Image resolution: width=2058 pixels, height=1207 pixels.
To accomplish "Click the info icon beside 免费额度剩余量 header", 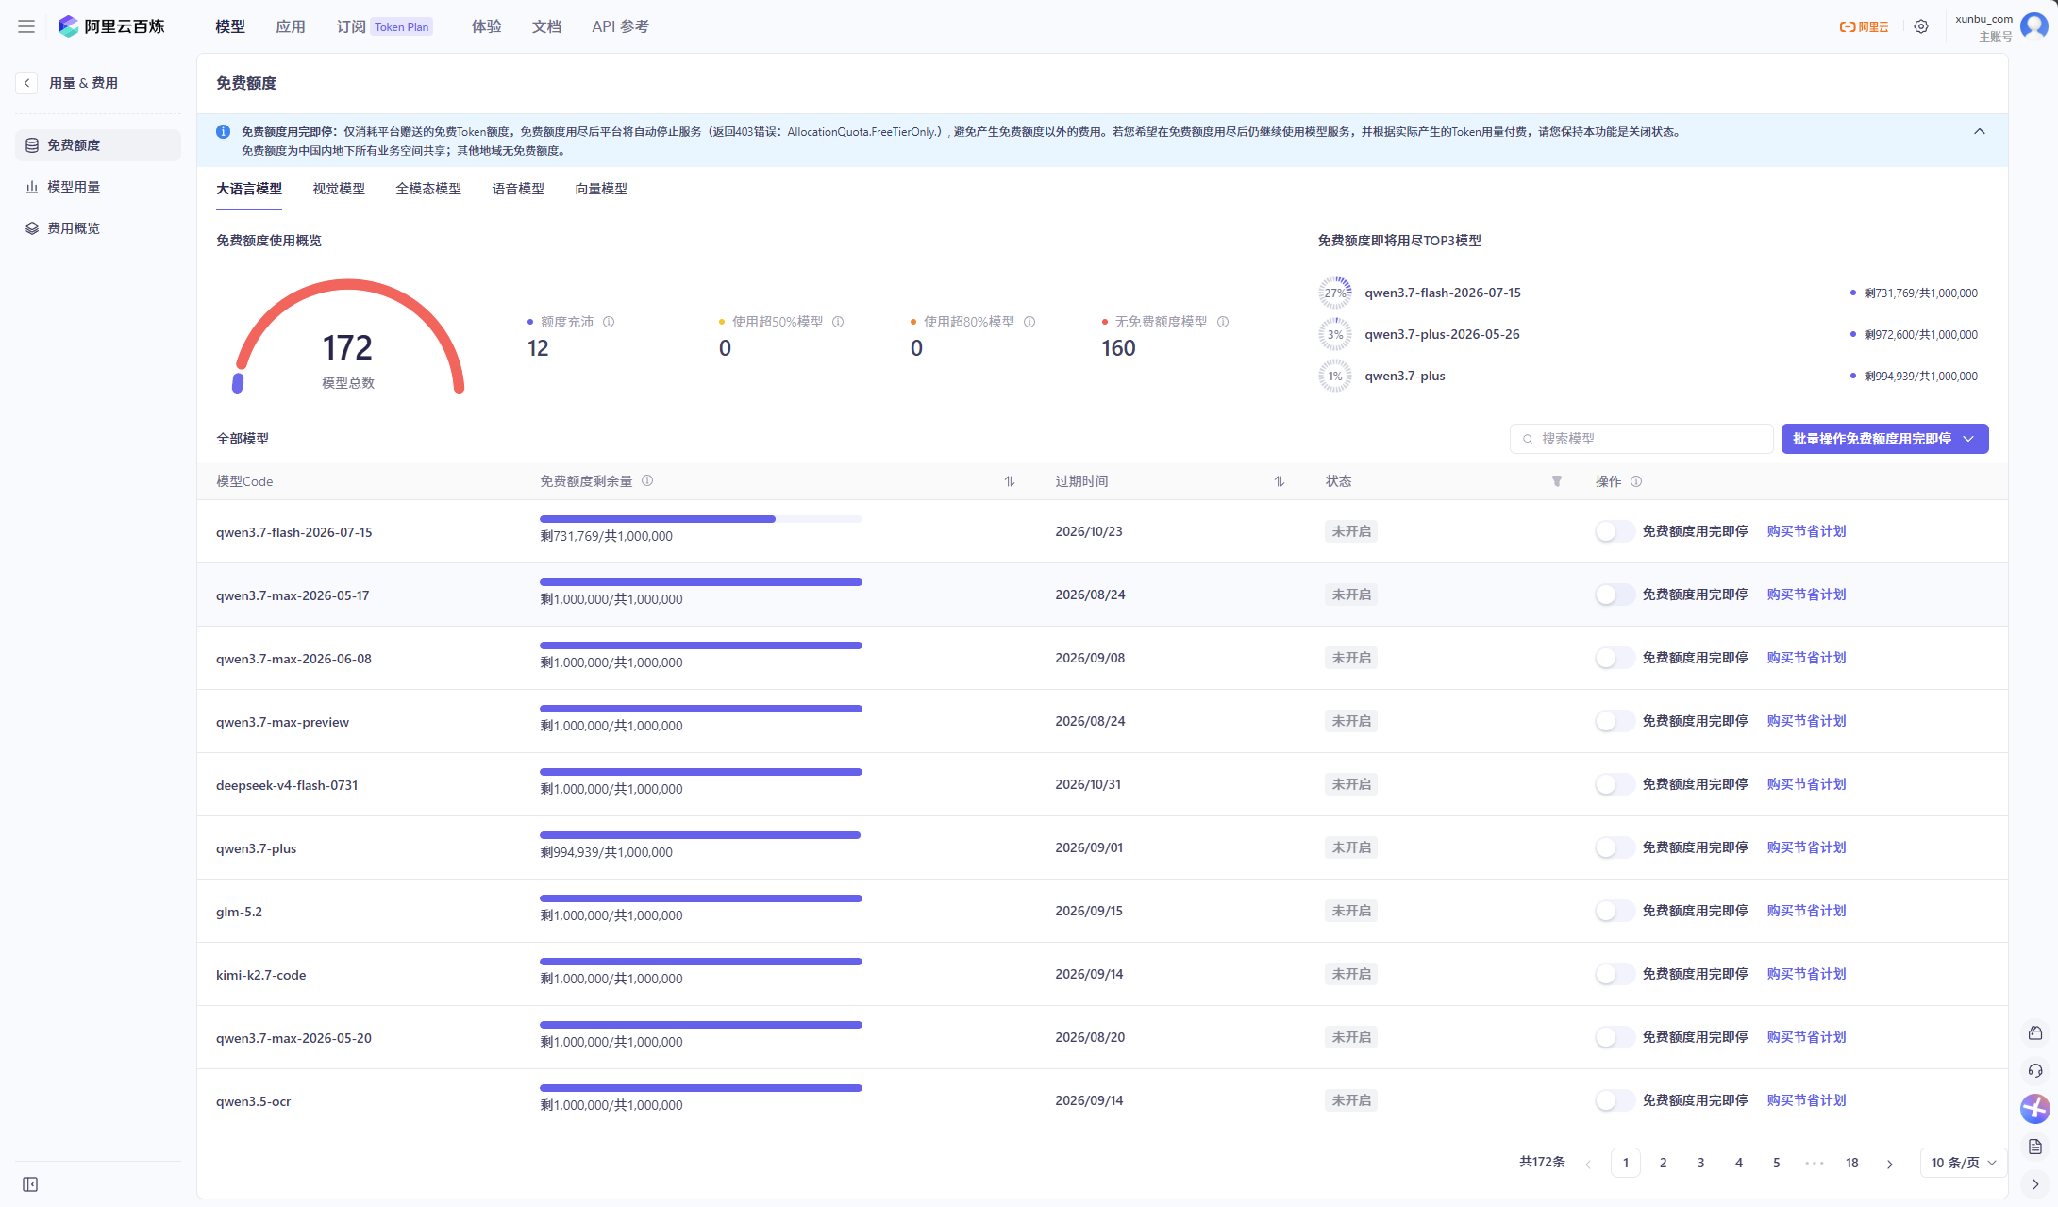I will pos(647,480).
